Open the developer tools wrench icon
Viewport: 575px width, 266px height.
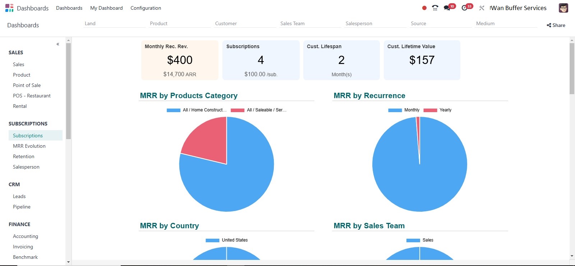(482, 8)
